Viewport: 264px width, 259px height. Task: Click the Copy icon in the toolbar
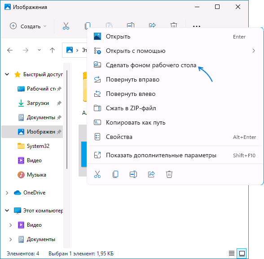pos(88,26)
